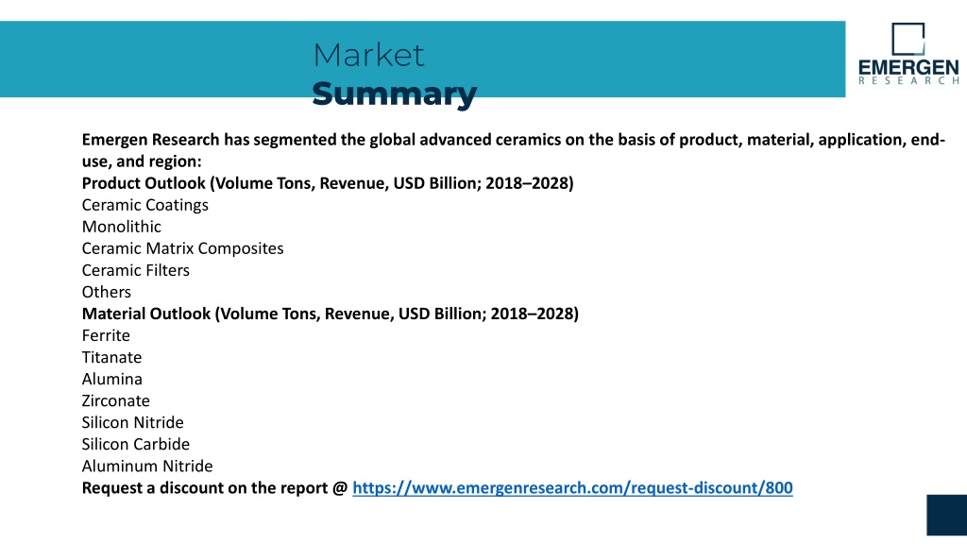
Task: Select the 'Summary' heading text
Action: point(394,93)
